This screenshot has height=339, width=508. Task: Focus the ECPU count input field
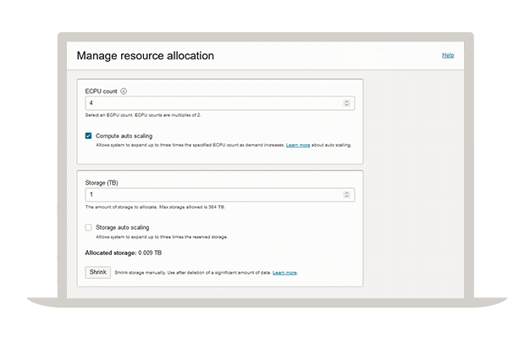[x=212, y=103]
